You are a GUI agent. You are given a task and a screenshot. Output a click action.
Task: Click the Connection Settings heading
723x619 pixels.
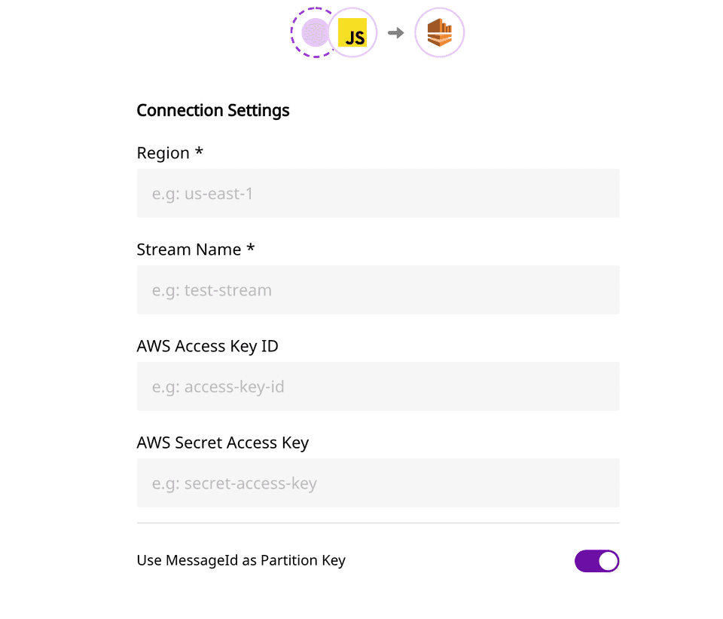pyautogui.click(x=213, y=111)
